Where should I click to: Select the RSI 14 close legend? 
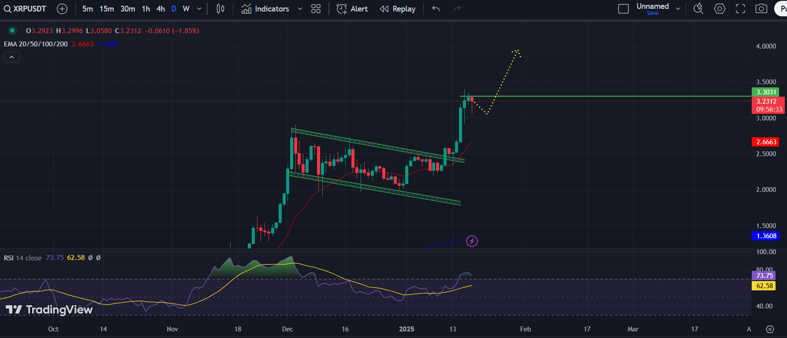click(x=22, y=258)
